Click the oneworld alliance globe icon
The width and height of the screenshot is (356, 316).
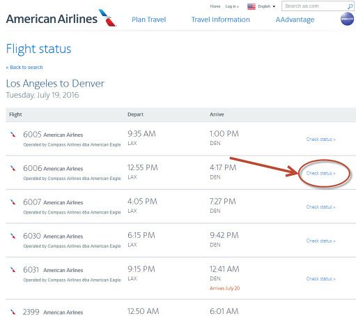[x=347, y=19]
